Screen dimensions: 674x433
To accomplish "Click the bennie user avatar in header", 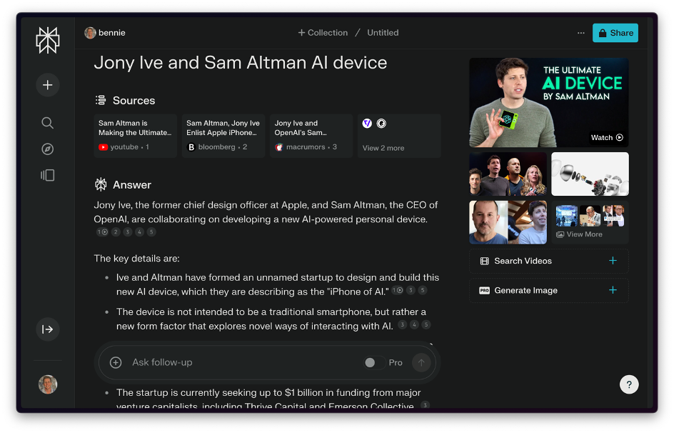I will click(x=90, y=33).
